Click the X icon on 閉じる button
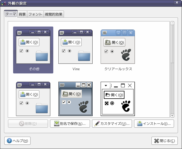The width and height of the screenshot is (182, 149). (157, 141)
